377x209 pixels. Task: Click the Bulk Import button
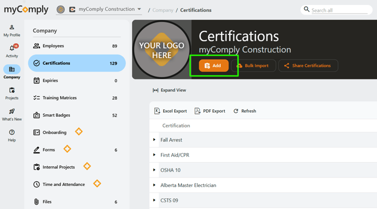tap(253, 65)
